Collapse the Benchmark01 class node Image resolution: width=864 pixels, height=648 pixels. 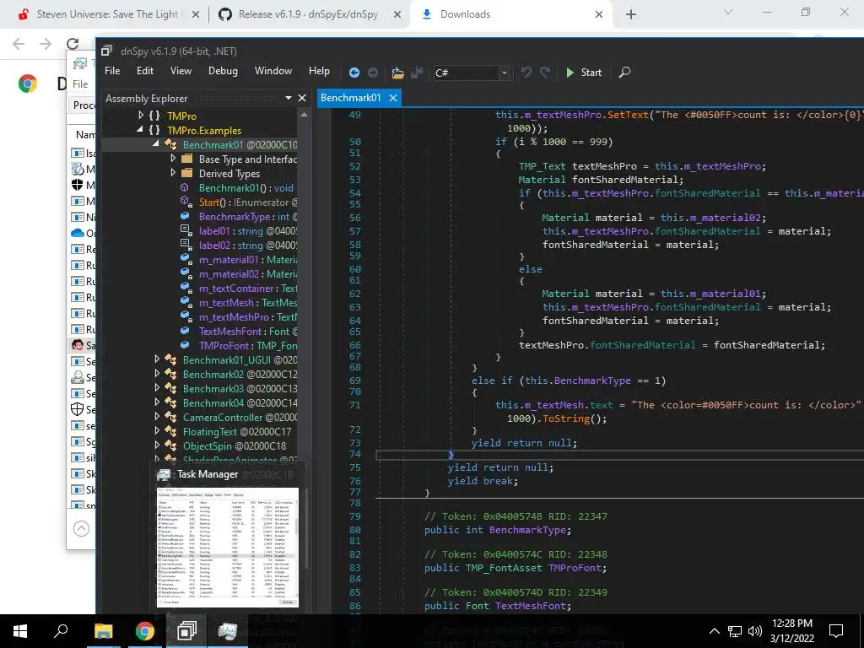pyautogui.click(x=156, y=144)
